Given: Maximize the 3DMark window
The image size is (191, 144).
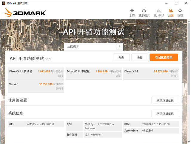Looking at the screenshot, I should [x=176, y=3].
